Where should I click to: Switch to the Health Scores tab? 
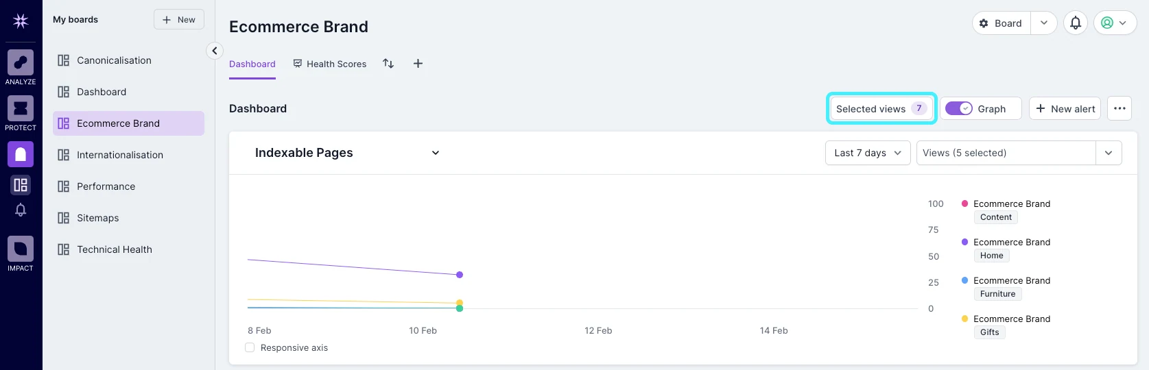pyautogui.click(x=329, y=64)
